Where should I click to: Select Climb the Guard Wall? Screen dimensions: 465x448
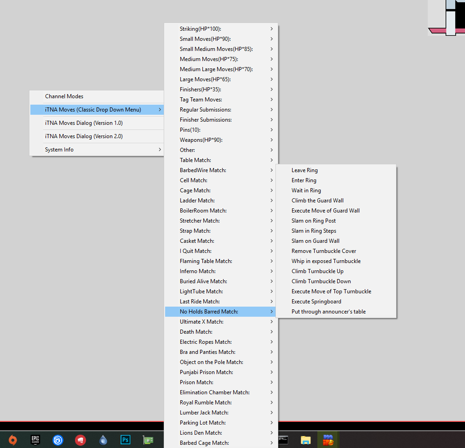(x=336, y=200)
